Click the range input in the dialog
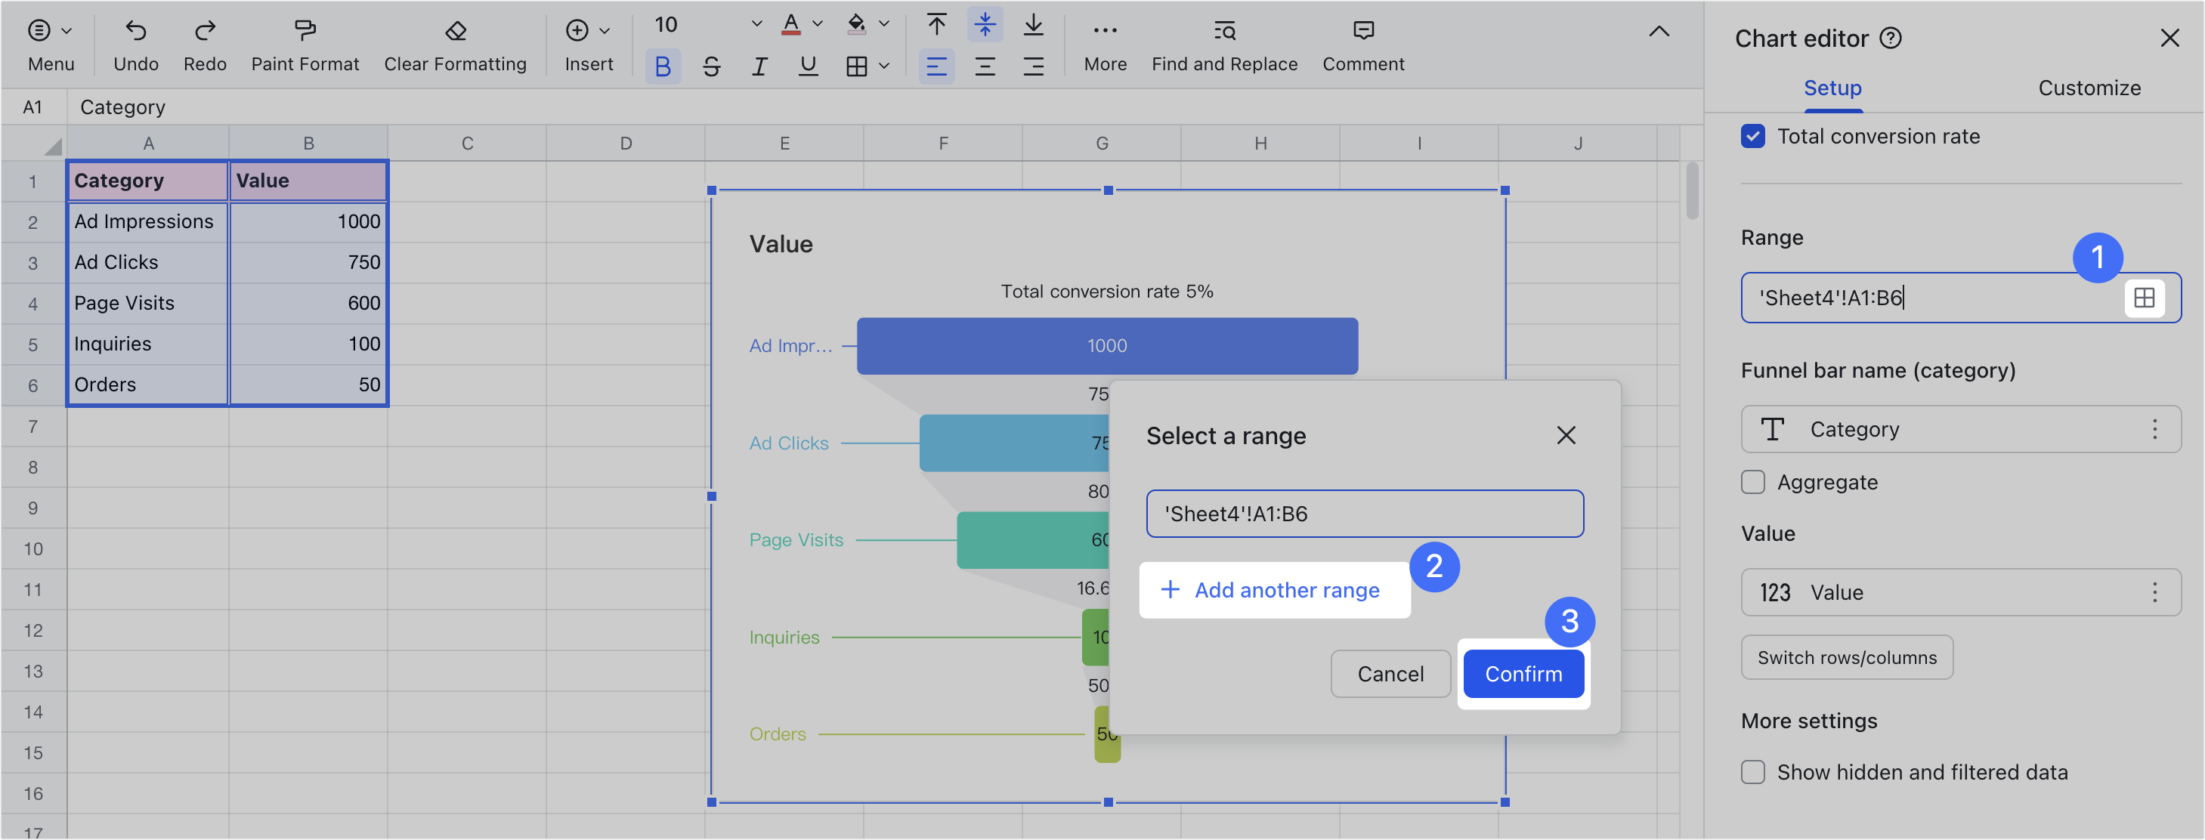 [x=1365, y=513]
